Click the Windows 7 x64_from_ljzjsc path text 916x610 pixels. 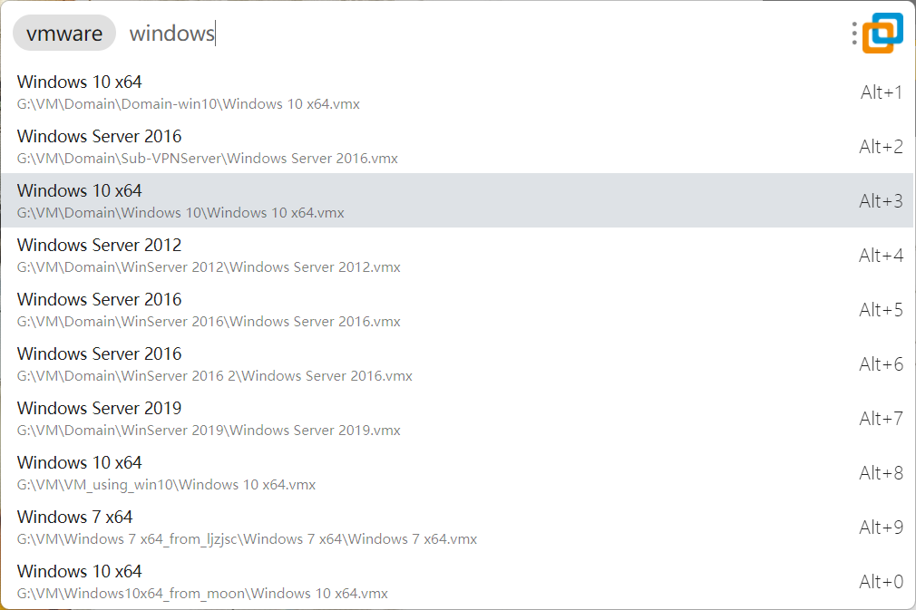tap(247, 538)
